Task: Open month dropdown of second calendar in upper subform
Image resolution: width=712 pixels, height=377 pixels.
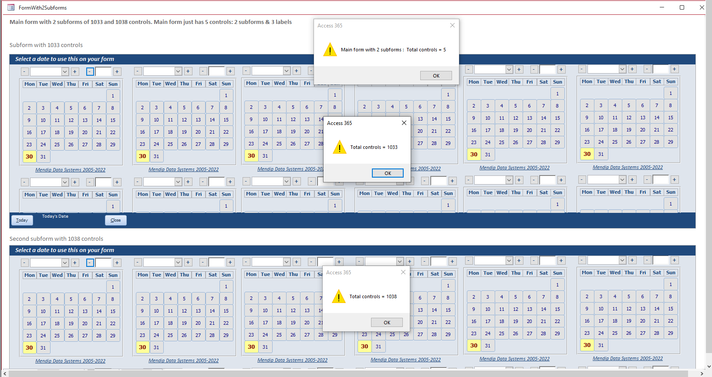Action: click(178, 71)
